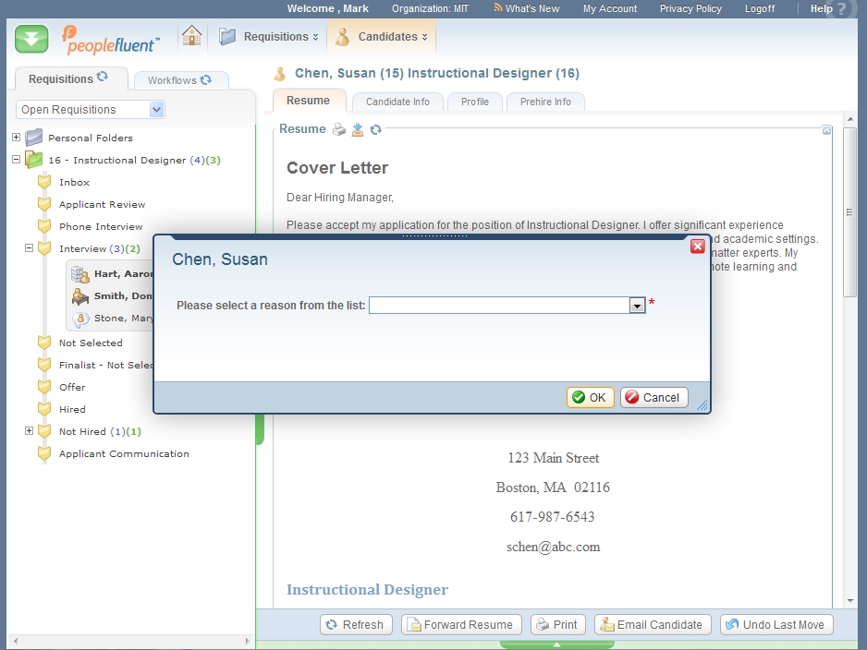Click the print icon beside Resume heading
The image size is (867, 650).
click(x=339, y=129)
